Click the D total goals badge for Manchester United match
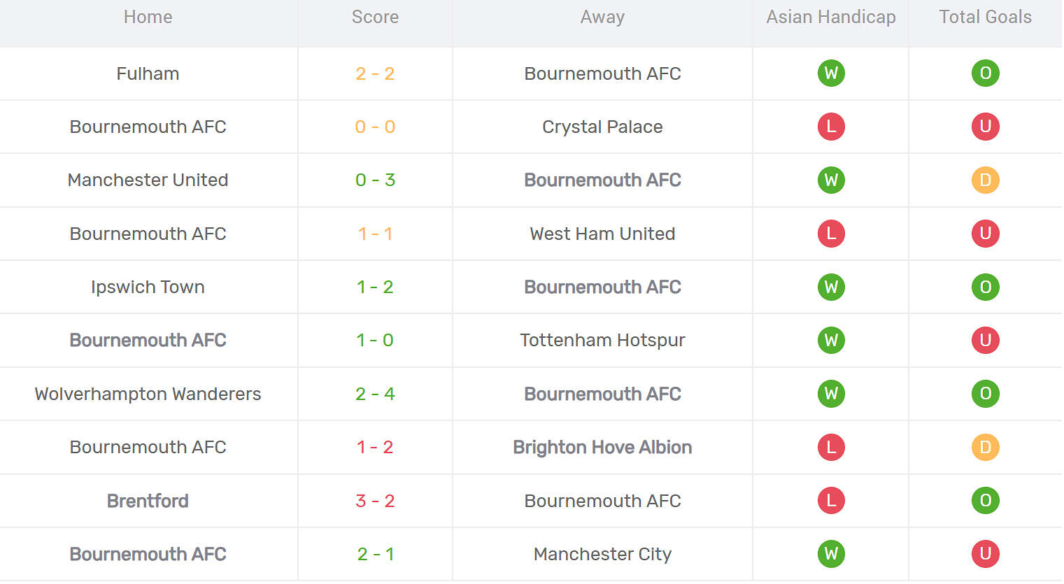1064x584 pixels. click(985, 180)
